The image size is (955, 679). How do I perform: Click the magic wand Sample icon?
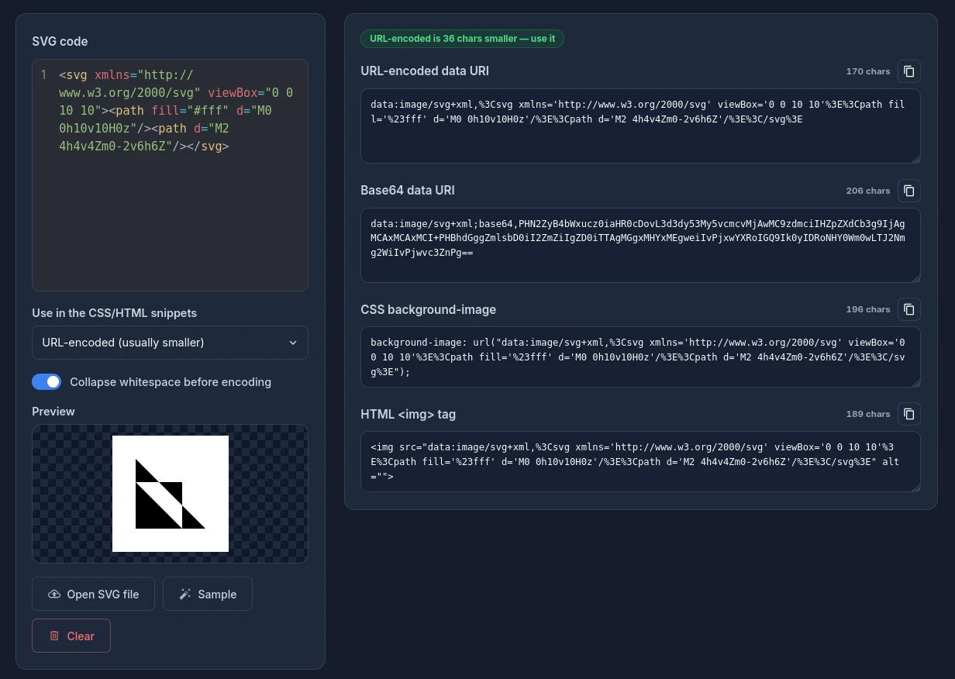click(x=185, y=595)
